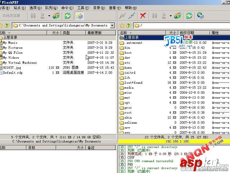This screenshot has height=173, width=230.
Task: Open the 查看(V) menu
Action: (115, 8)
